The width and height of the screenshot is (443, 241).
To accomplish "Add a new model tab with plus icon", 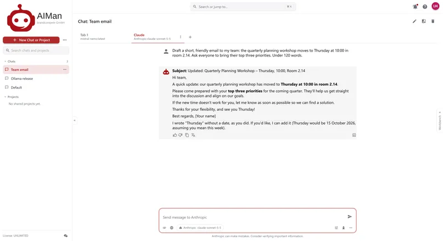I will [x=190, y=37].
